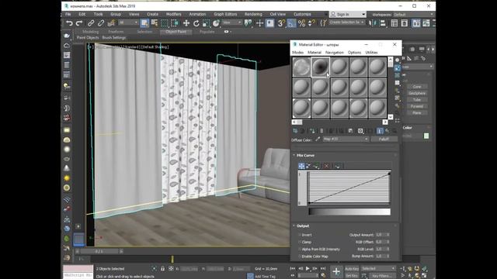
Task: Open the reference coordinate system View dropdown
Action: tap(231, 22)
